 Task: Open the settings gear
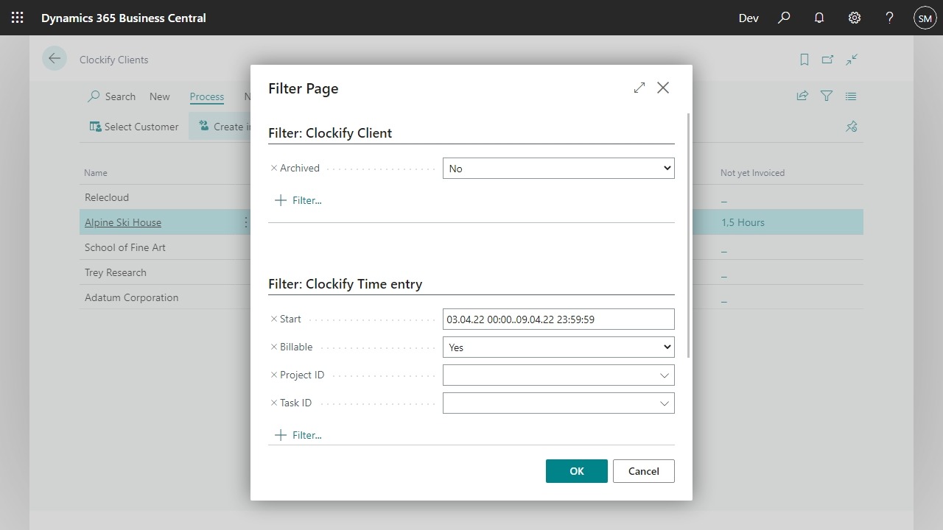[x=855, y=18]
